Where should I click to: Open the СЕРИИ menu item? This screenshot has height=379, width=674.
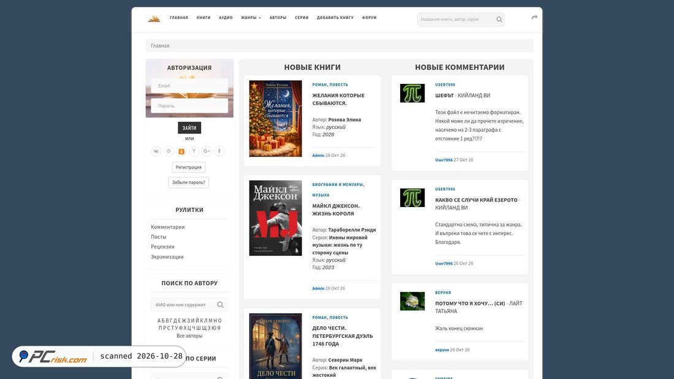click(x=301, y=18)
